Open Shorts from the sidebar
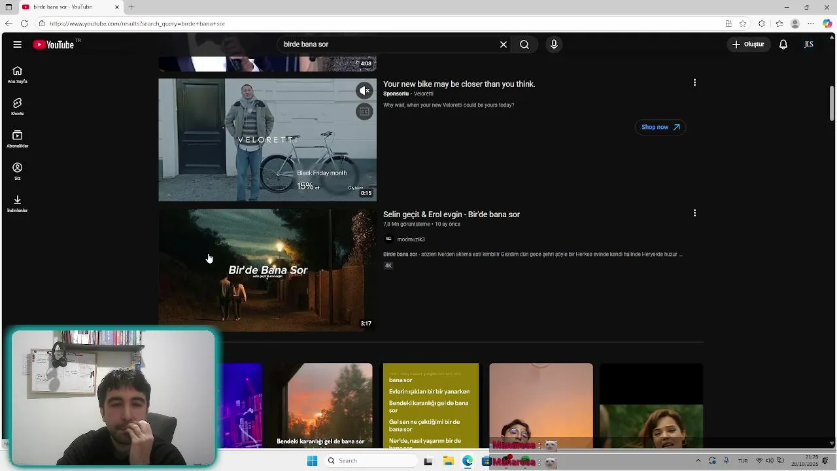The height and width of the screenshot is (471, 837). [17, 107]
